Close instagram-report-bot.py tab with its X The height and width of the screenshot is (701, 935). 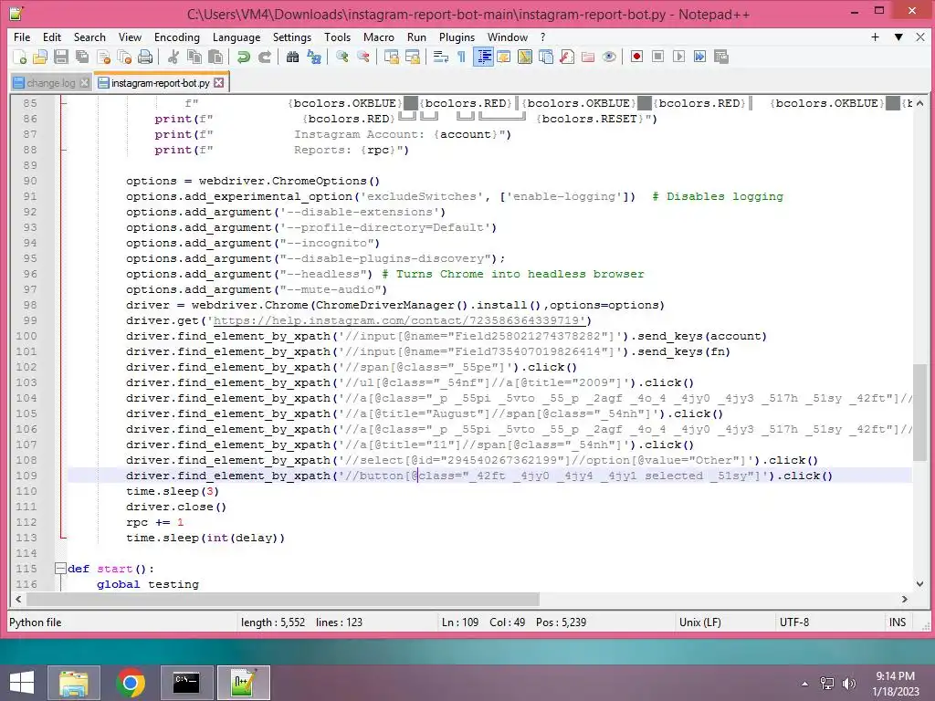pos(219,83)
